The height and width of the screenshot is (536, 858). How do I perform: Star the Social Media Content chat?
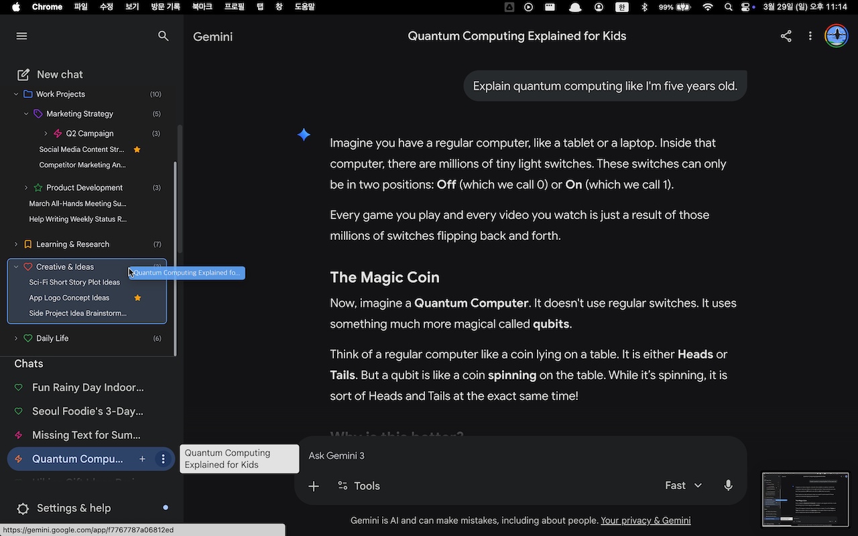[x=137, y=149]
